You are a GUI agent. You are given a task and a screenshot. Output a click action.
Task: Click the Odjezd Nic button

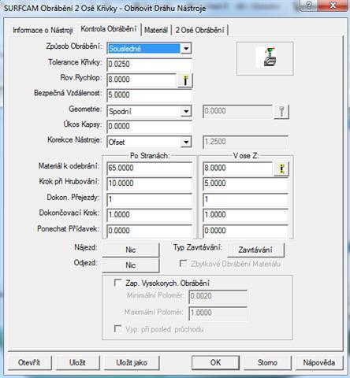click(x=131, y=265)
